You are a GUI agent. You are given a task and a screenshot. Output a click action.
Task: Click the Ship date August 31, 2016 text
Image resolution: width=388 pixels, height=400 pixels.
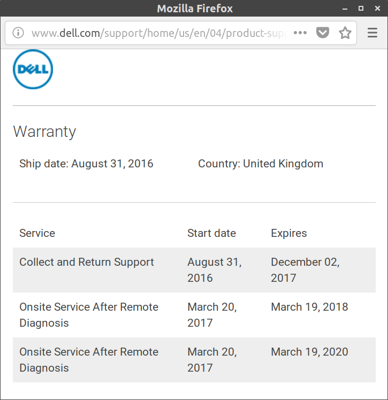[x=86, y=164]
